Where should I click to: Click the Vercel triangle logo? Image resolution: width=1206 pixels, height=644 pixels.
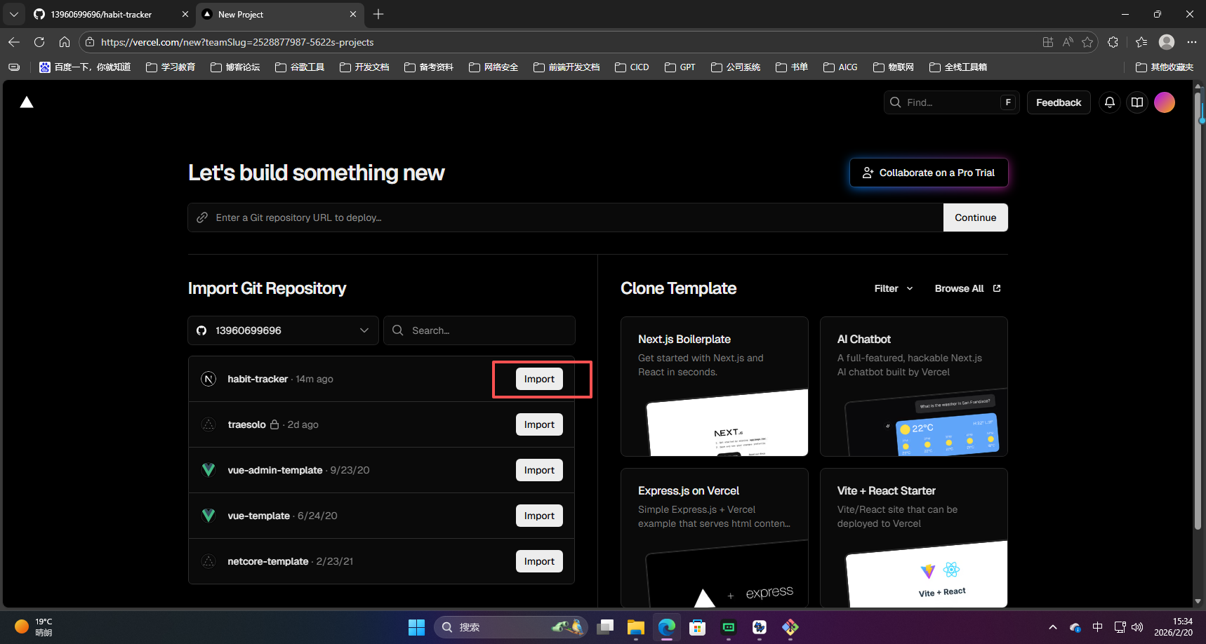click(x=27, y=102)
